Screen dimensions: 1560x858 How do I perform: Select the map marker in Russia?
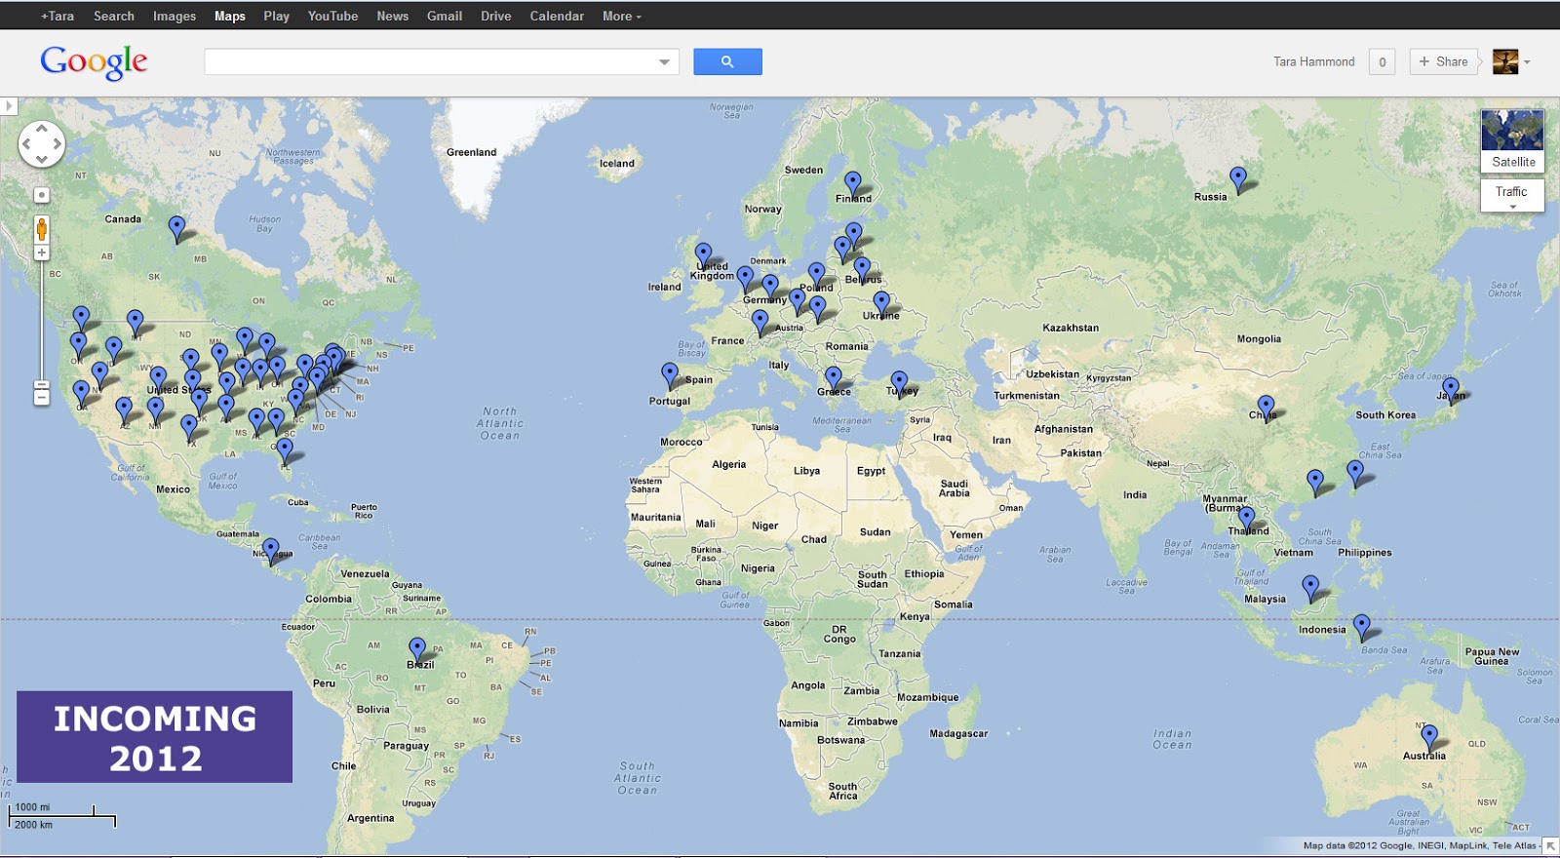pyautogui.click(x=1238, y=180)
